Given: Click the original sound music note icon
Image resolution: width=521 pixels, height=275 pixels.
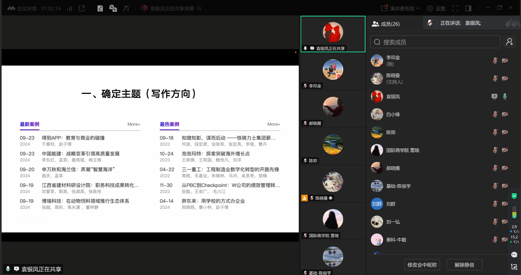Looking at the screenshot, I should pyautogui.click(x=126, y=8).
